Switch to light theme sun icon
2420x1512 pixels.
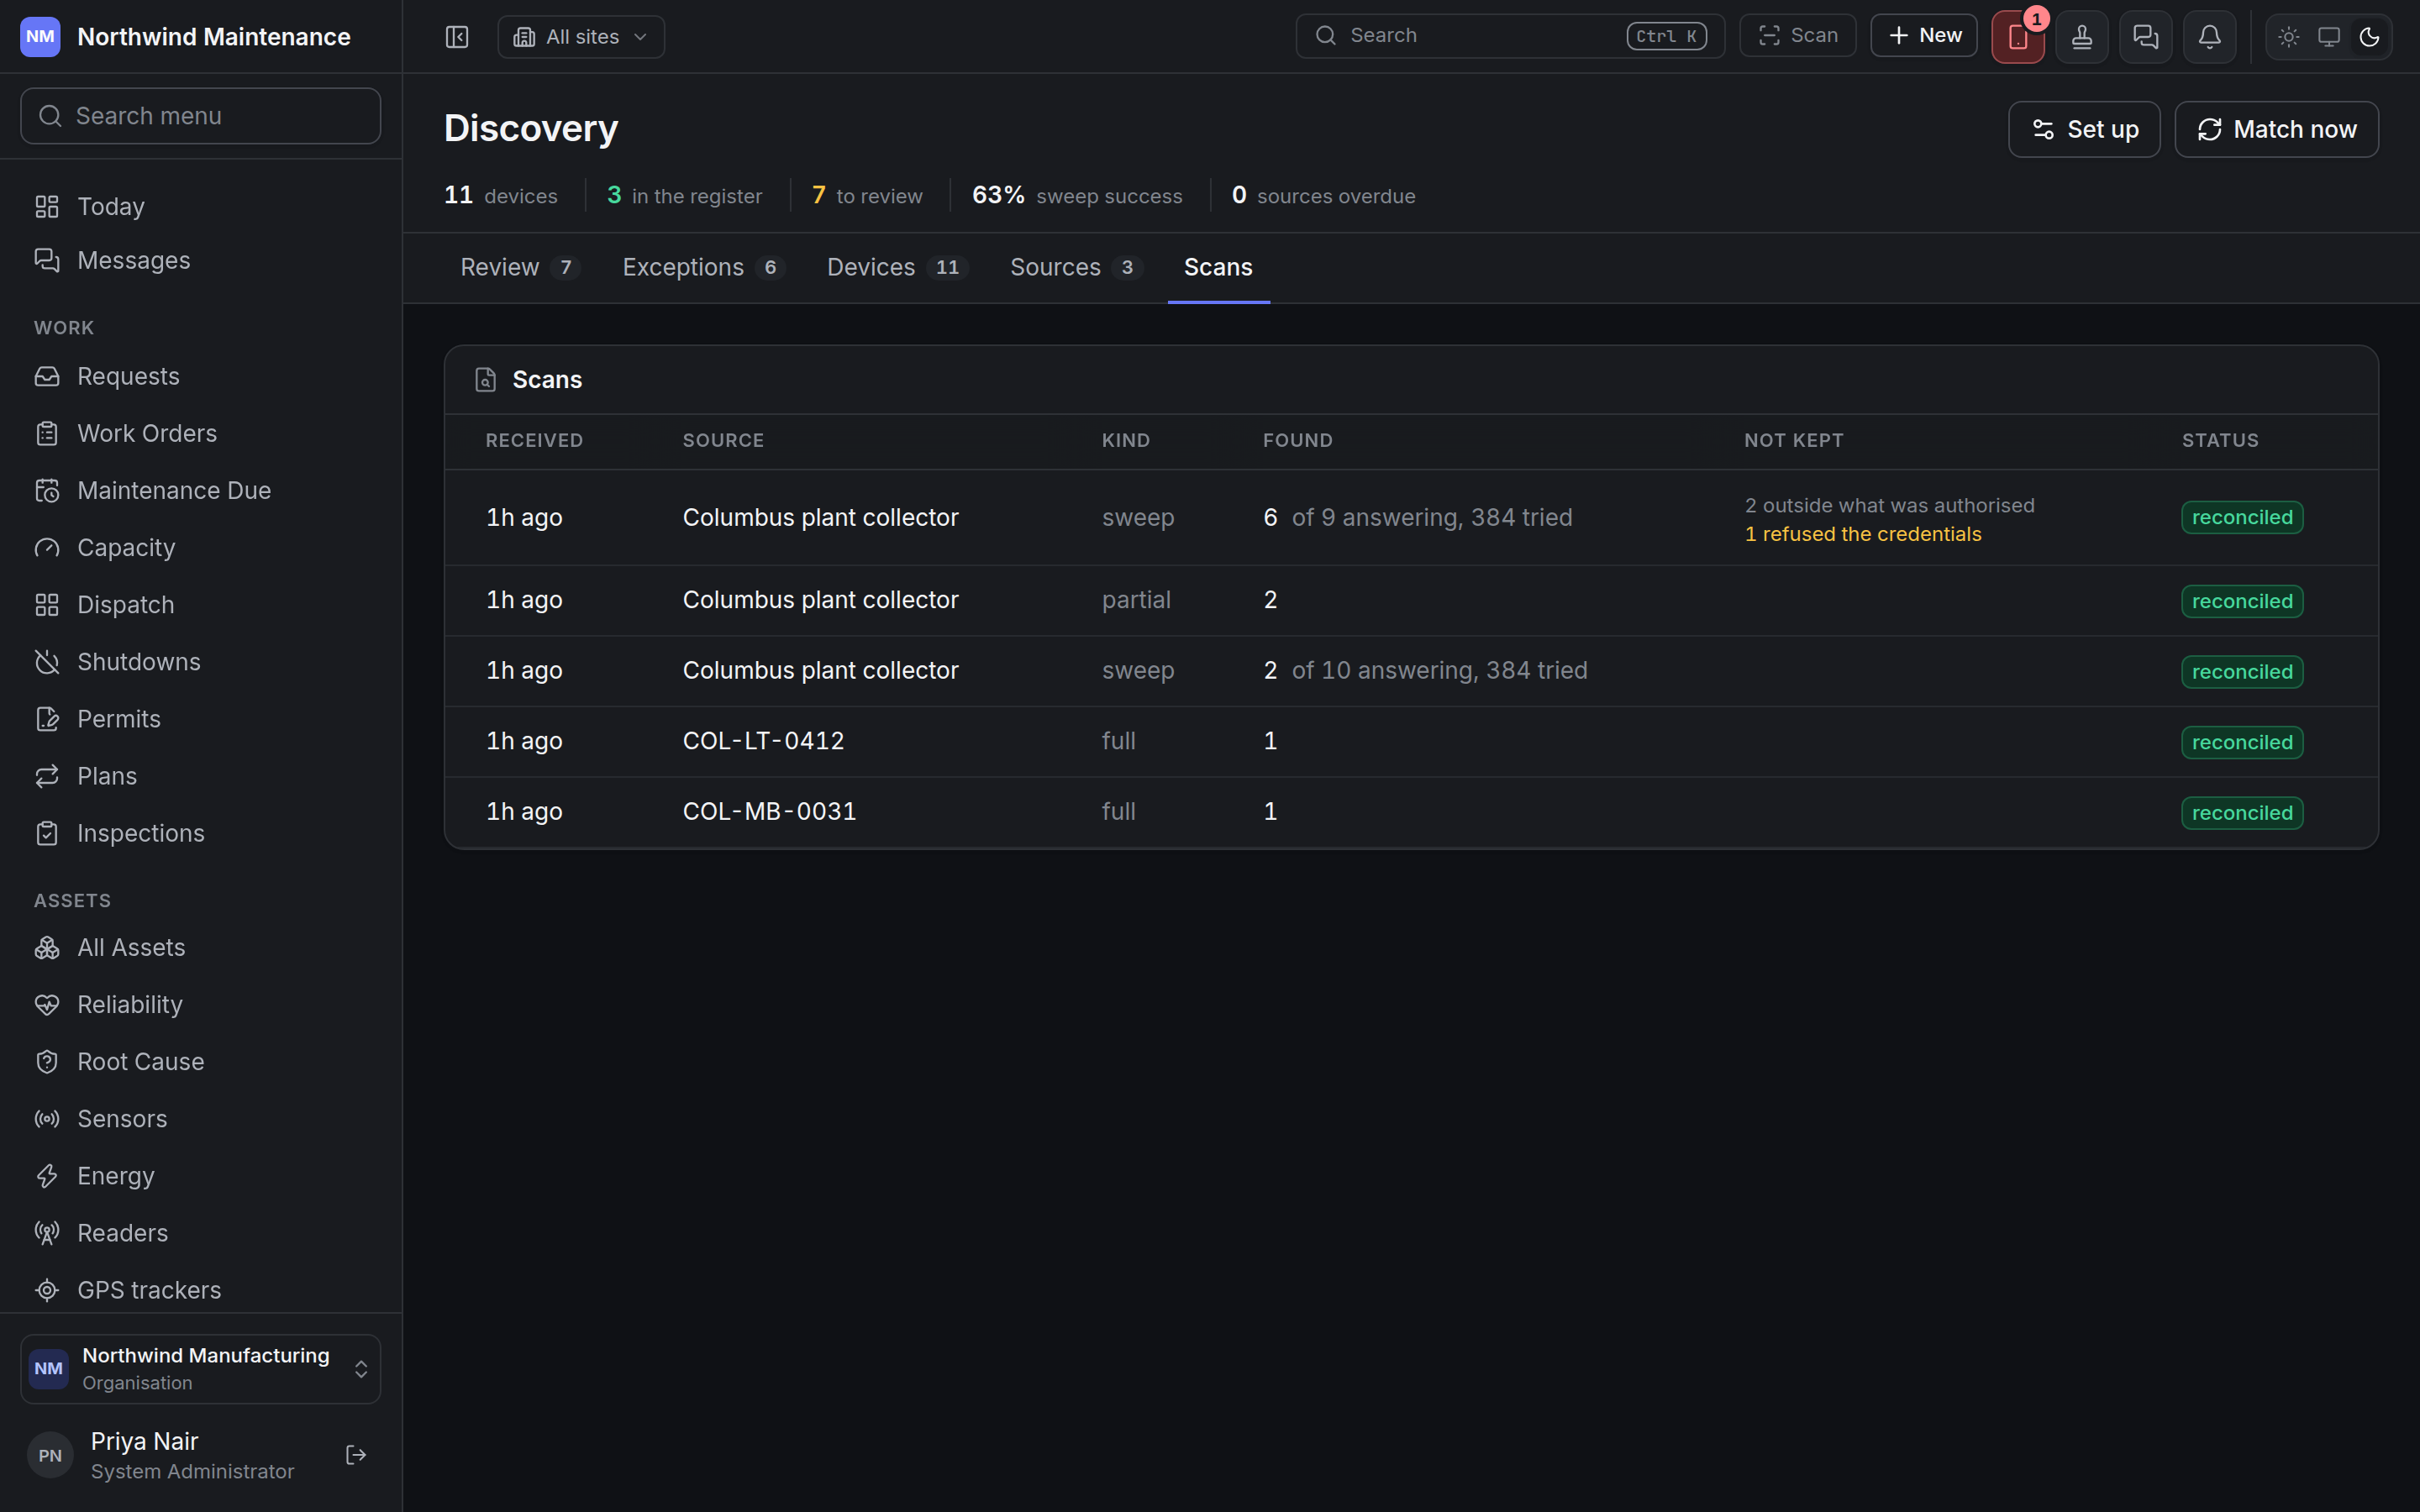2289,37
